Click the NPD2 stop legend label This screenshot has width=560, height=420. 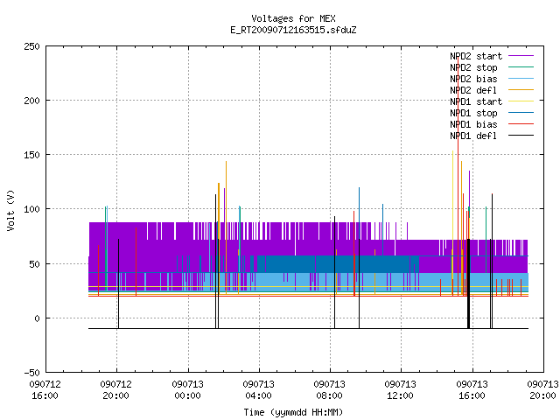click(473, 67)
